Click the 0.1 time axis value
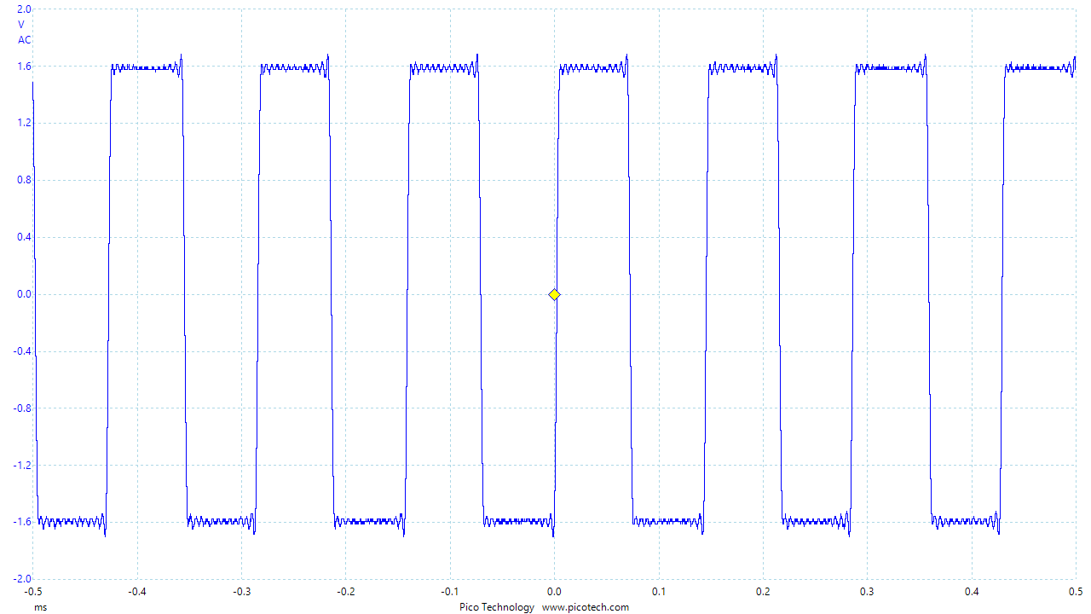This screenshot has height=614, width=1091. 659,591
